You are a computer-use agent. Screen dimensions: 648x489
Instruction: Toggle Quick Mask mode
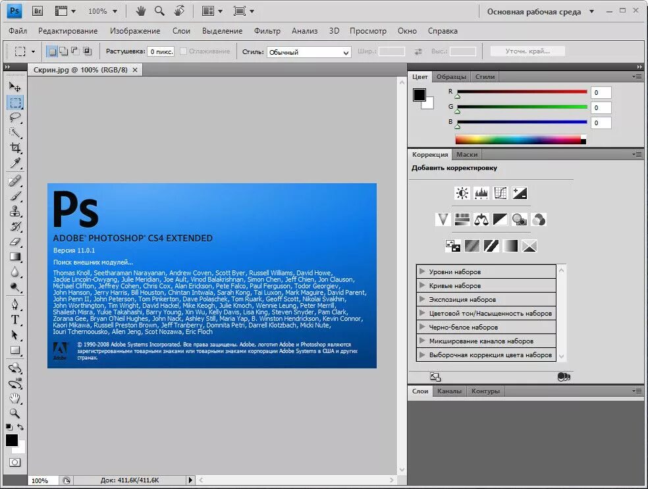click(x=15, y=463)
